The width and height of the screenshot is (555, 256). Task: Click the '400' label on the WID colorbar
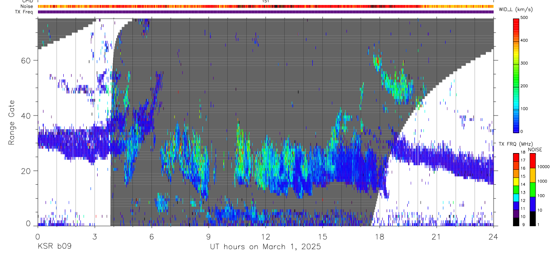click(x=525, y=41)
